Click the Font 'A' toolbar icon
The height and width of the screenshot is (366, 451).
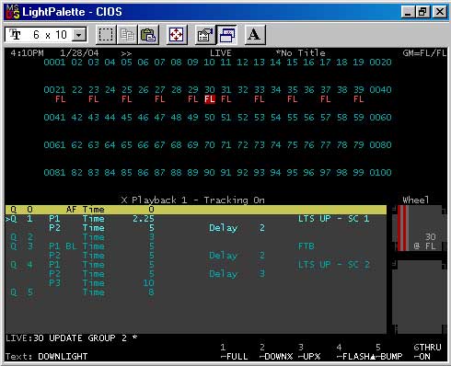(255, 35)
